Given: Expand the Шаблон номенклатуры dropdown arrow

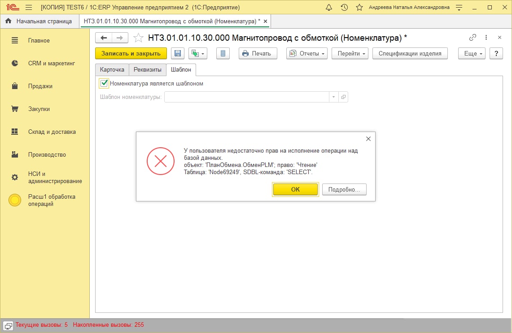Looking at the screenshot, I should pos(333,97).
